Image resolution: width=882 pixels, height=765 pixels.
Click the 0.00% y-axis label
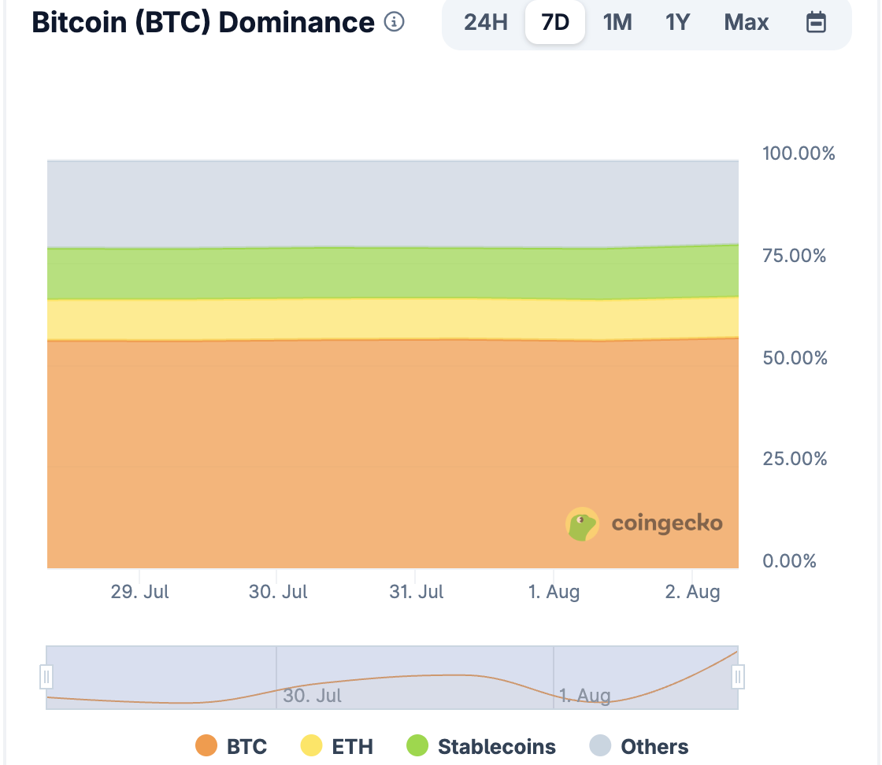tap(789, 561)
